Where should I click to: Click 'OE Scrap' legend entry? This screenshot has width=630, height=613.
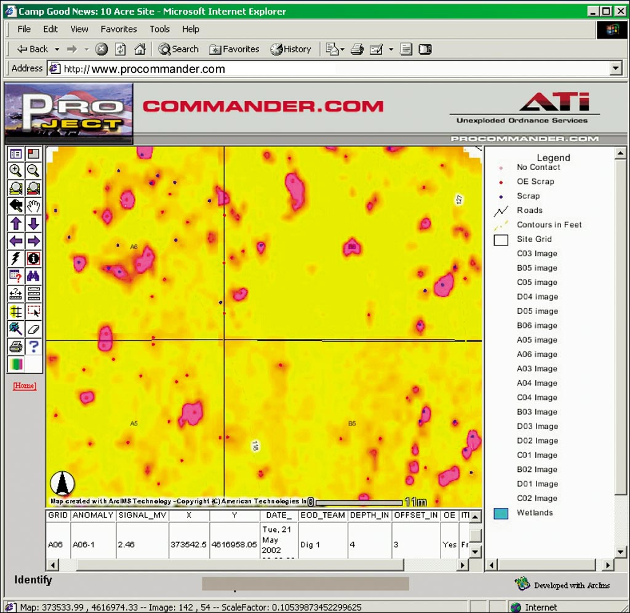click(535, 182)
